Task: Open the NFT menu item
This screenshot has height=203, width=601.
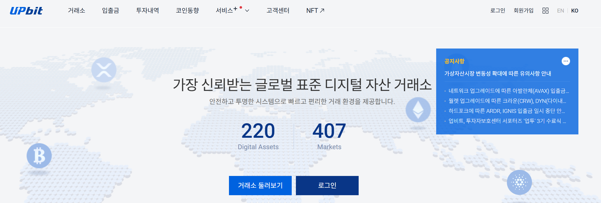Action: point(315,11)
